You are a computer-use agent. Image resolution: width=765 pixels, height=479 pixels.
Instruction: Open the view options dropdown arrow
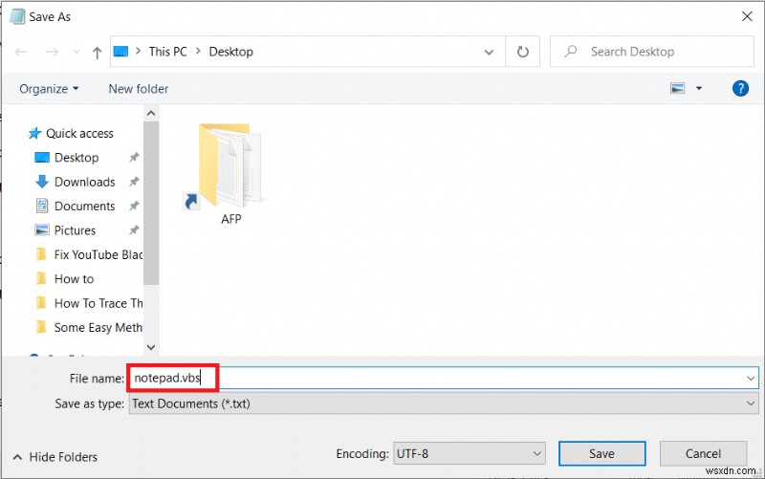699,88
